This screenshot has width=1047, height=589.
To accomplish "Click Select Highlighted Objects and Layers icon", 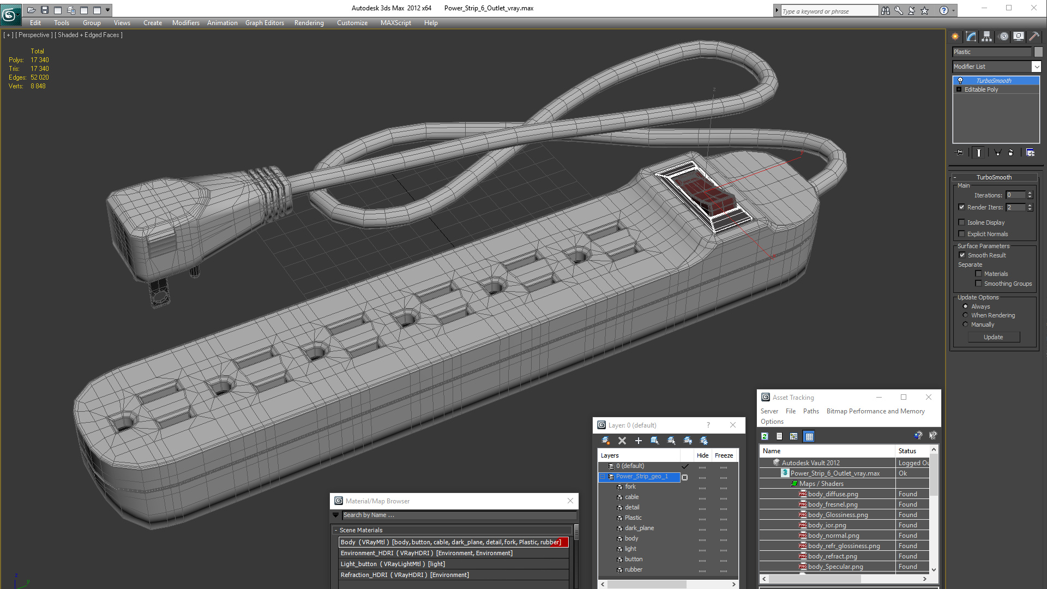I will [655, 441].
